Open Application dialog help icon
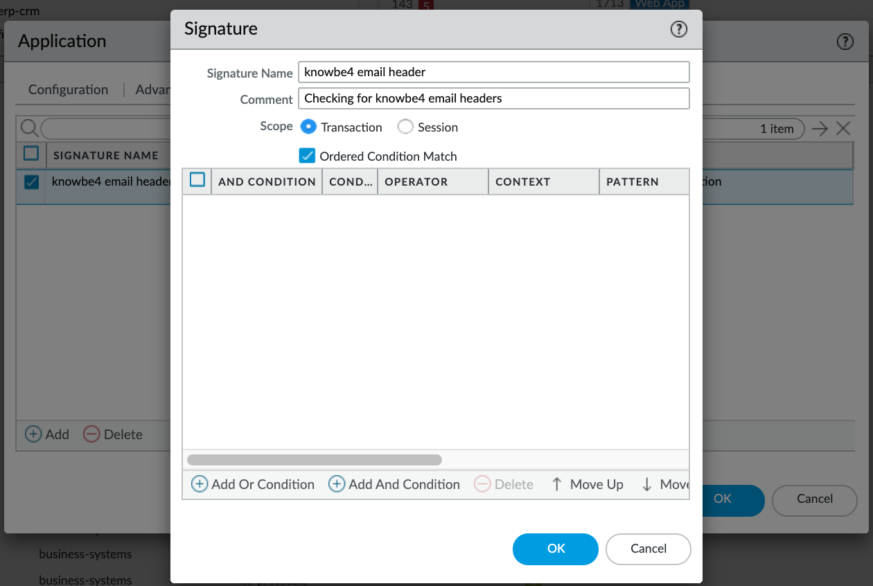 click(845, 42)
